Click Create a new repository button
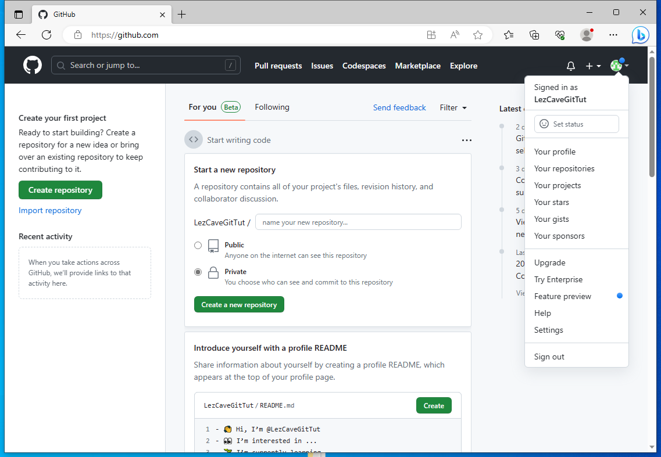The image size is (661, 457). [x=239, y=304]
